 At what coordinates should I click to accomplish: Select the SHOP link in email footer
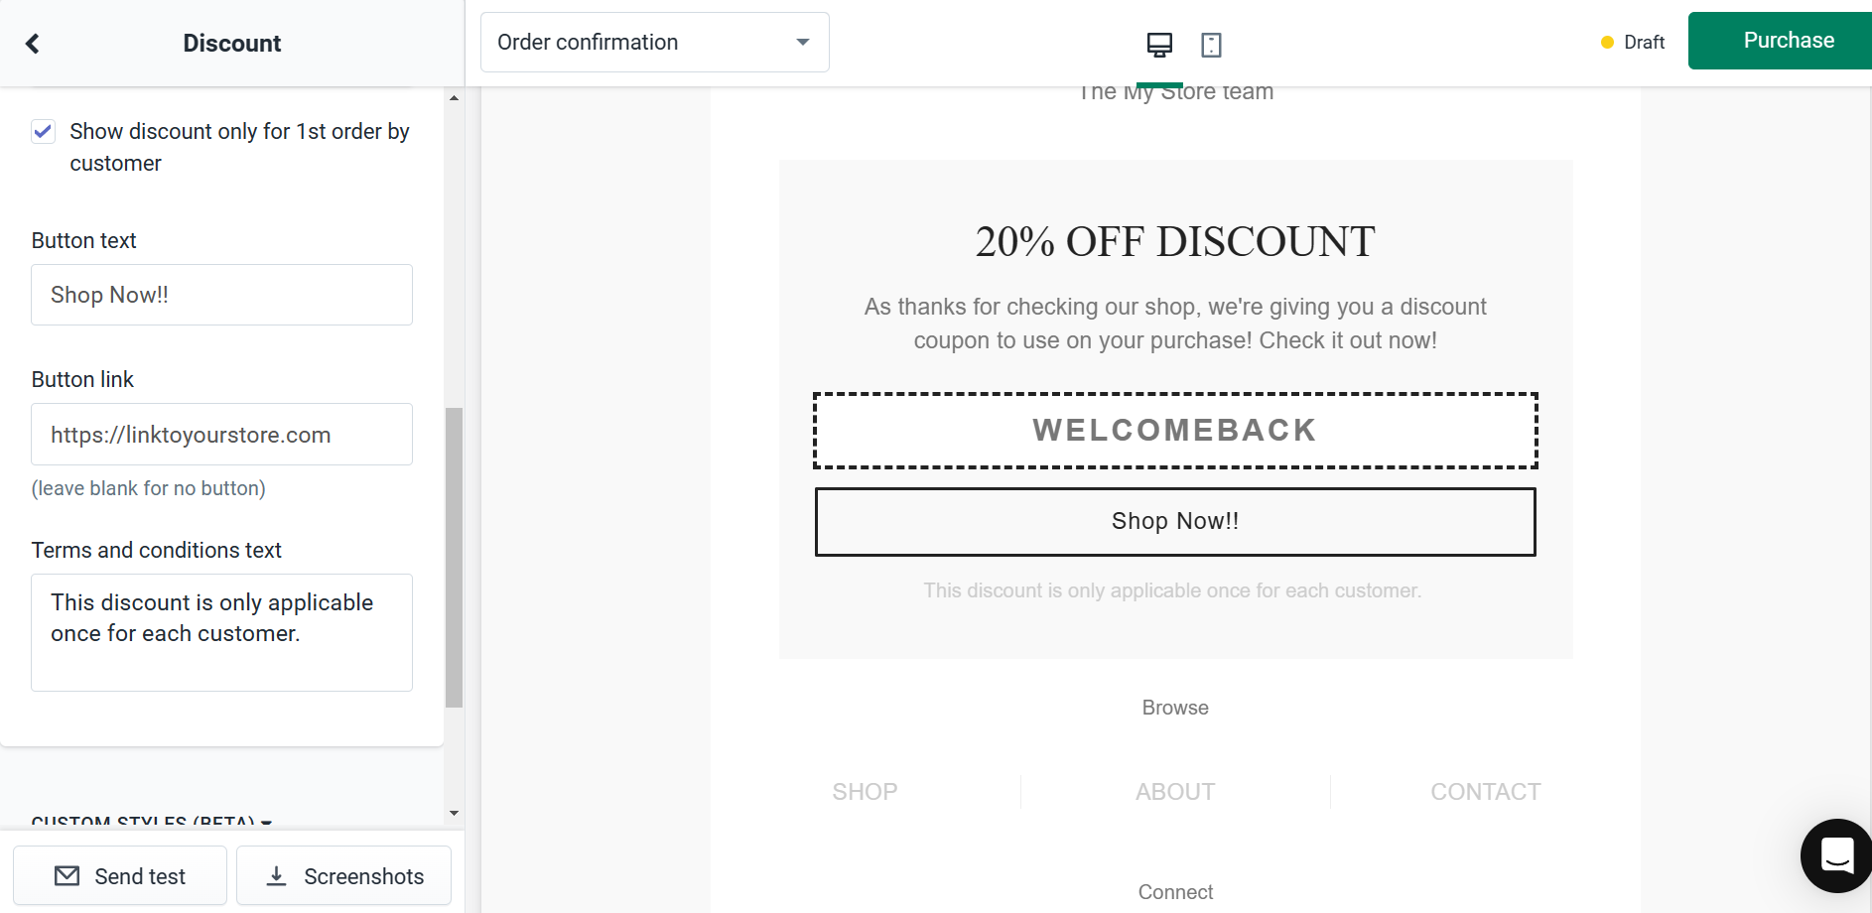click(x=865, y=792)
